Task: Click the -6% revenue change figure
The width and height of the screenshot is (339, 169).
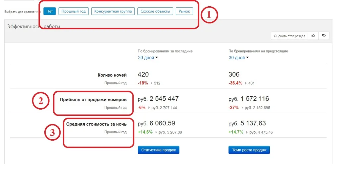Action: [x=142, y=107]
